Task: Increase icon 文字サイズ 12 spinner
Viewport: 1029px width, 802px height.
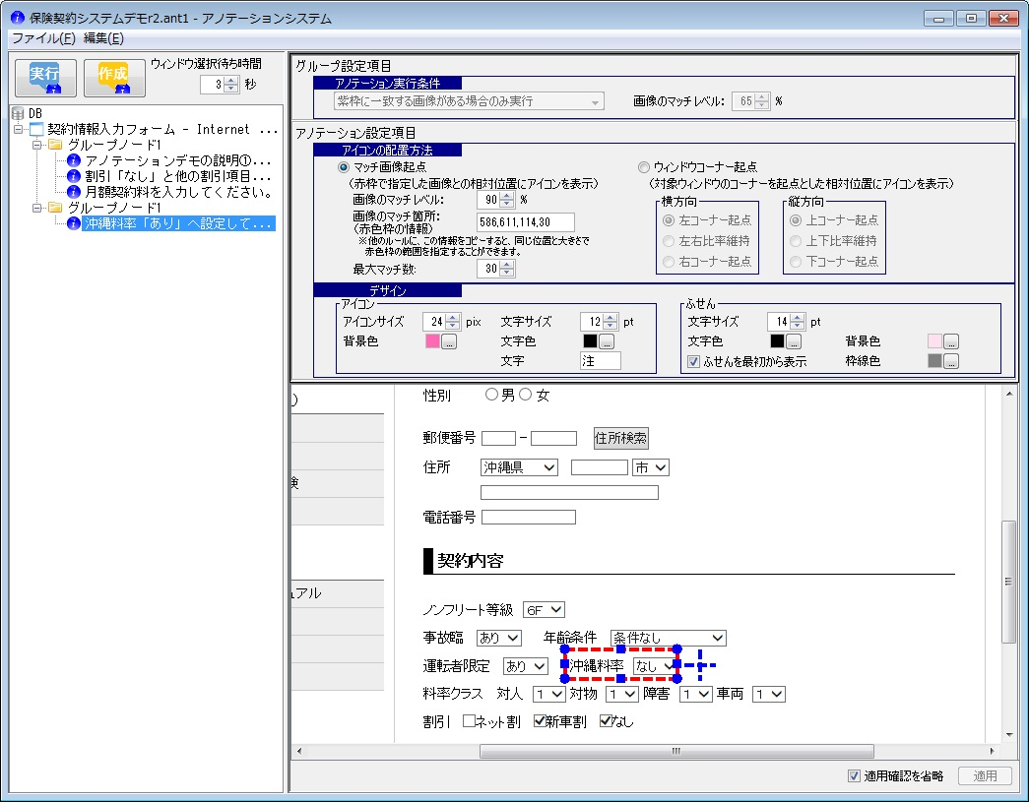Action: pos(611,318)
